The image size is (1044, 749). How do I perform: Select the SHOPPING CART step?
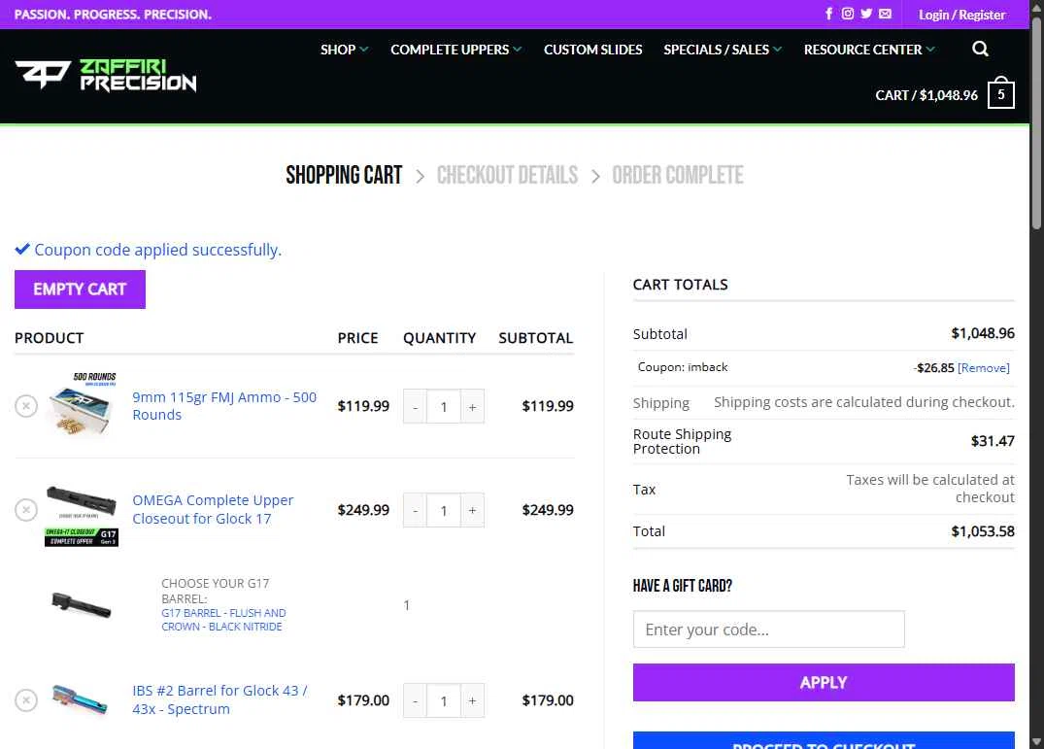pos(344,175)
